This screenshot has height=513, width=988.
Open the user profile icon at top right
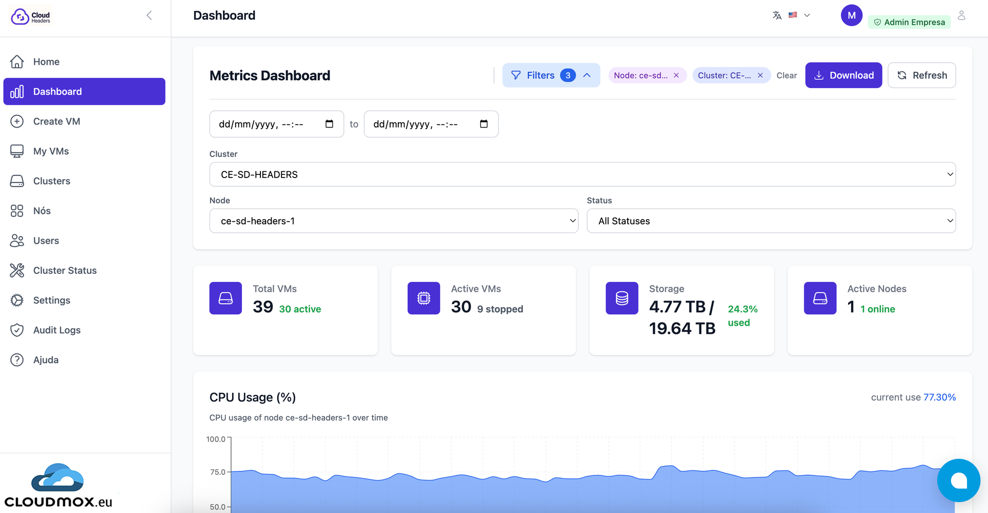961,15
